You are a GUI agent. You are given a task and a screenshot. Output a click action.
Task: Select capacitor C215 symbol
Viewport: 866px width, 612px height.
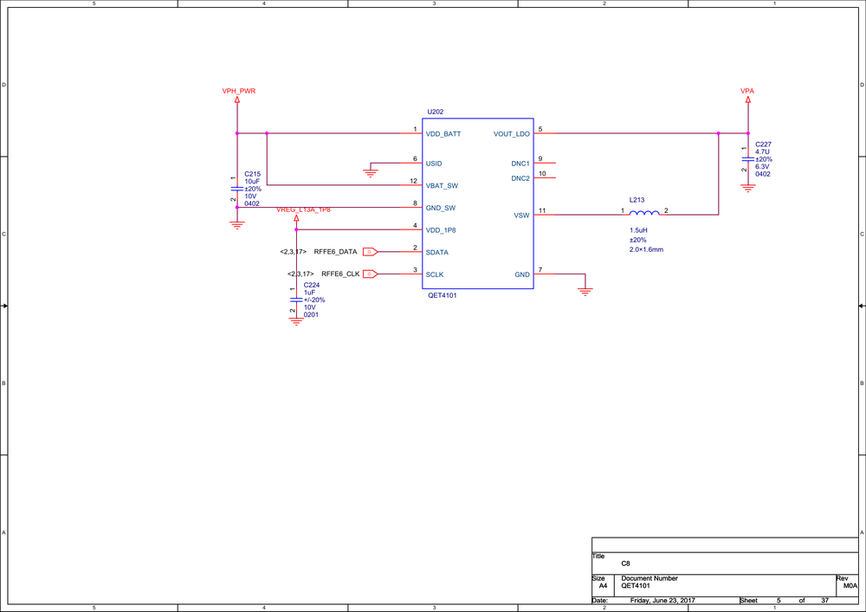click(x=237, y=189)
